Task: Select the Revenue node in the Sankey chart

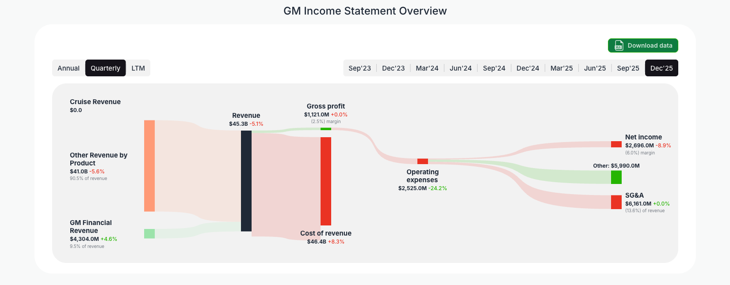Action: (246, 181)
